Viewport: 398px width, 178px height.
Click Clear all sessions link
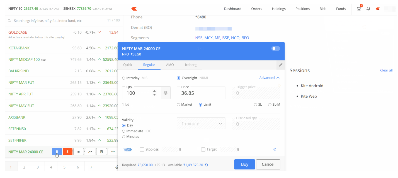386,70
